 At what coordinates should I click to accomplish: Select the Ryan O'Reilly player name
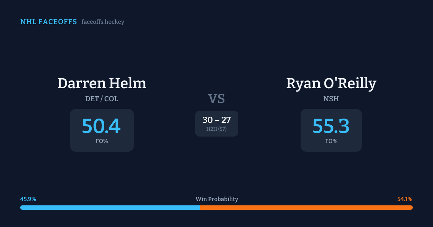tap(331, 83)
